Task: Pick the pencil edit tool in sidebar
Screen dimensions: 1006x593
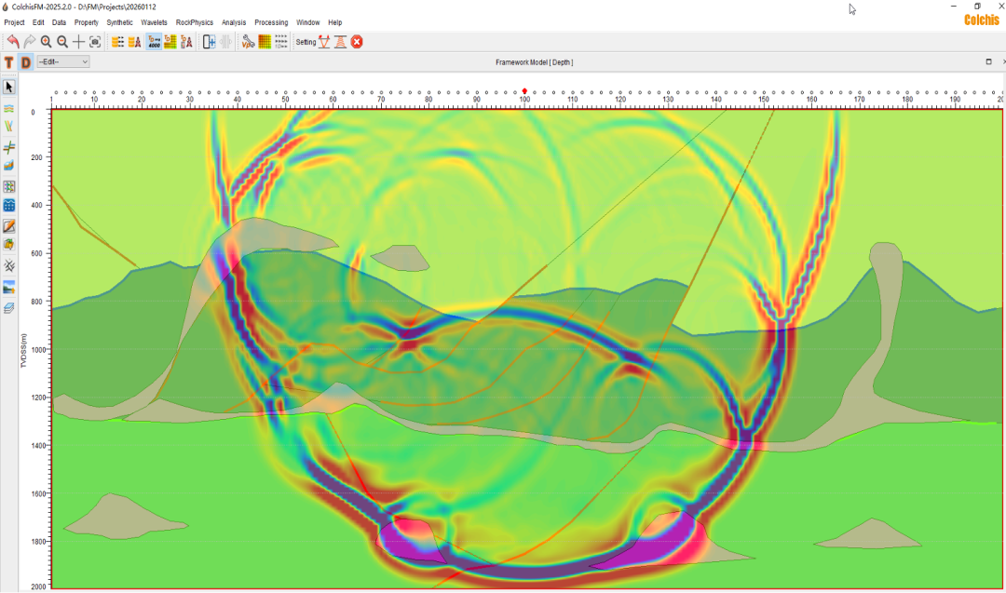Action: tap(9, 226)
